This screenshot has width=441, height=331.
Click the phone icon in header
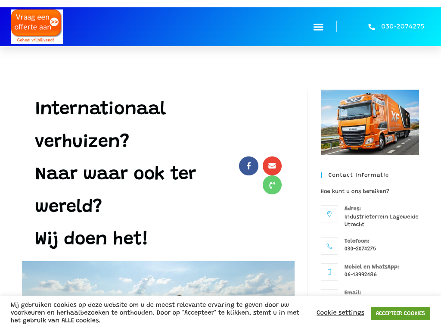(371, 27)
